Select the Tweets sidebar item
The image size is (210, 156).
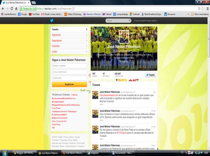(70, 29)
